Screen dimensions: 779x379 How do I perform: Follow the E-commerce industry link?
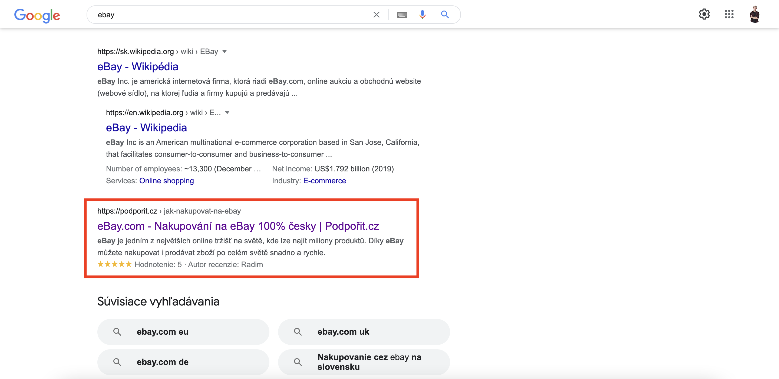(325, 181)
